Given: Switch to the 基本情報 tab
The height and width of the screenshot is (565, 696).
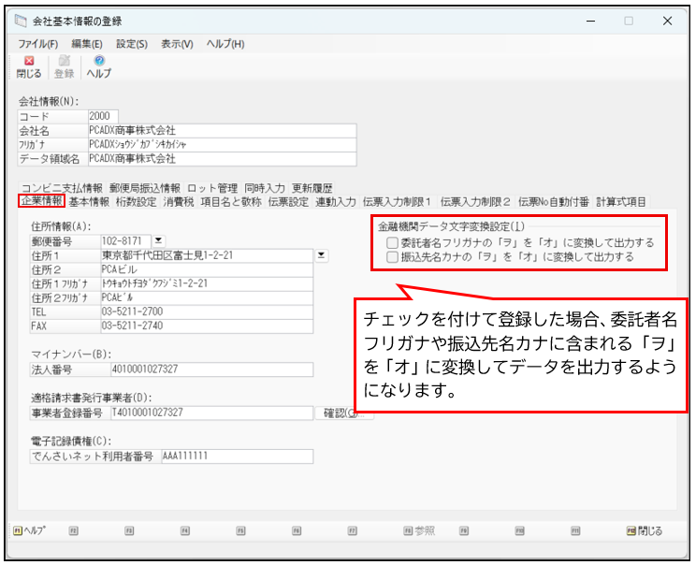Looking at the screenshot, I should pyautogui.click(x=89, y=202).
